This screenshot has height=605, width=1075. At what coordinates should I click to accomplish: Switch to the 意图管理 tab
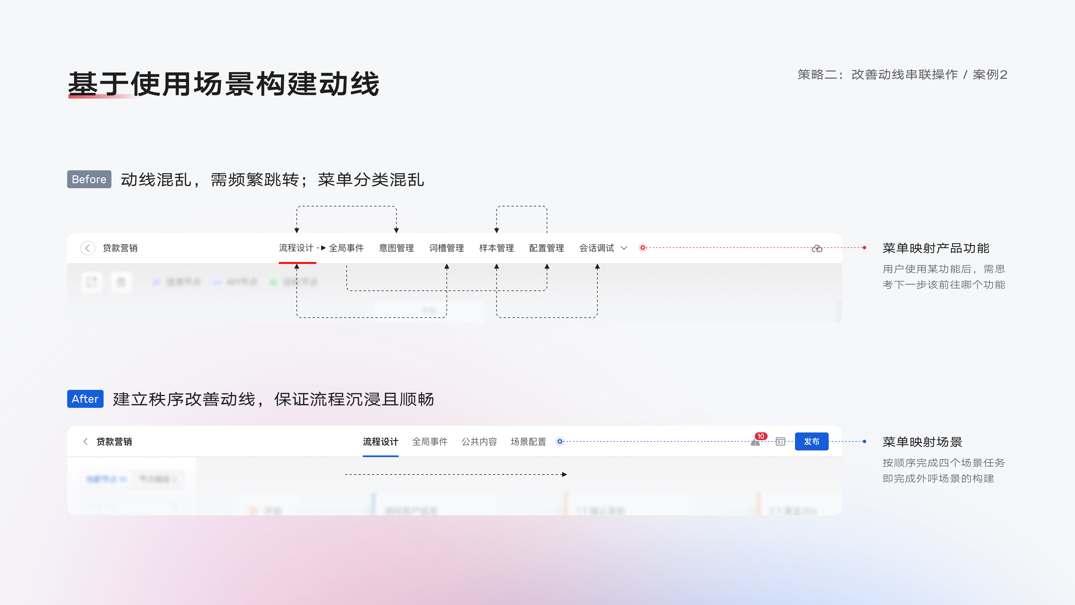(x=396, y=248)
